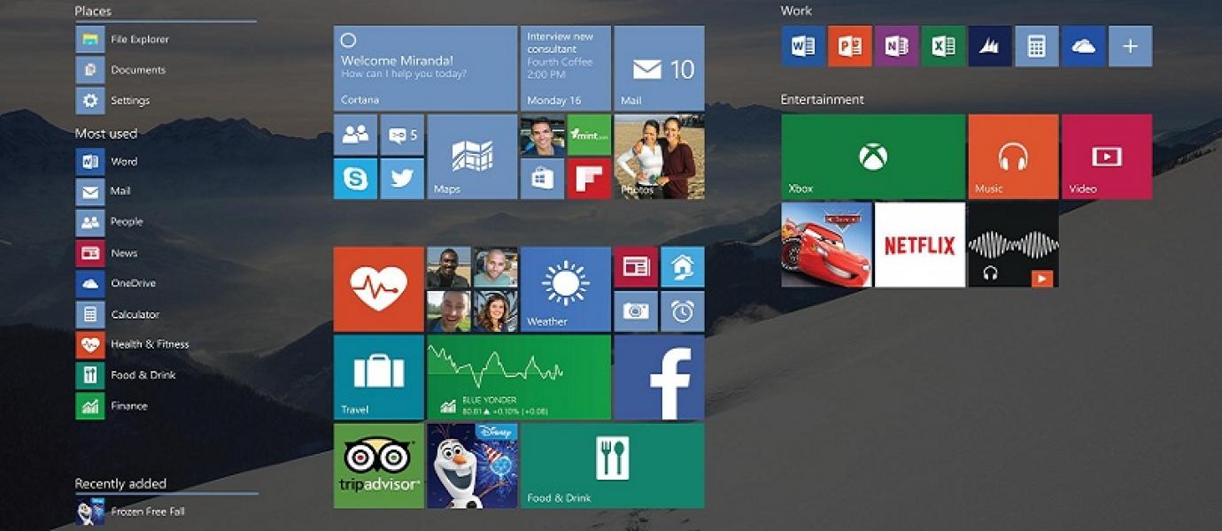Select the Recently added heading
This screenshot has height=531, width=1222.
pyautogui.click(x=120, y=484)
